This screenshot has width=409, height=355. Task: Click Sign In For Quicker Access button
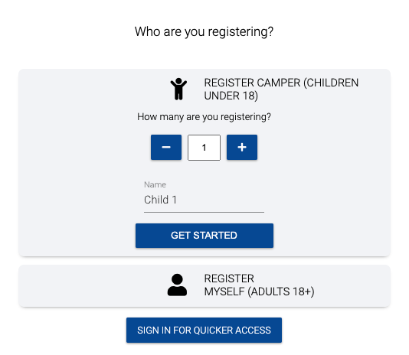pyautogui.click(x=204, y=330)
